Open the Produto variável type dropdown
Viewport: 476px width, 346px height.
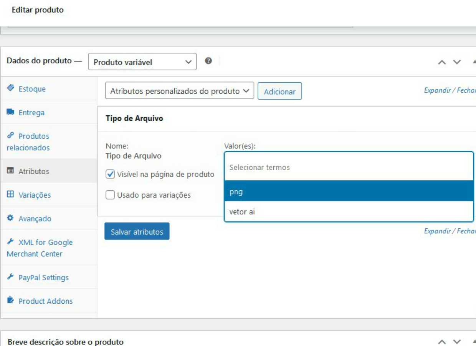pos(142,62)
